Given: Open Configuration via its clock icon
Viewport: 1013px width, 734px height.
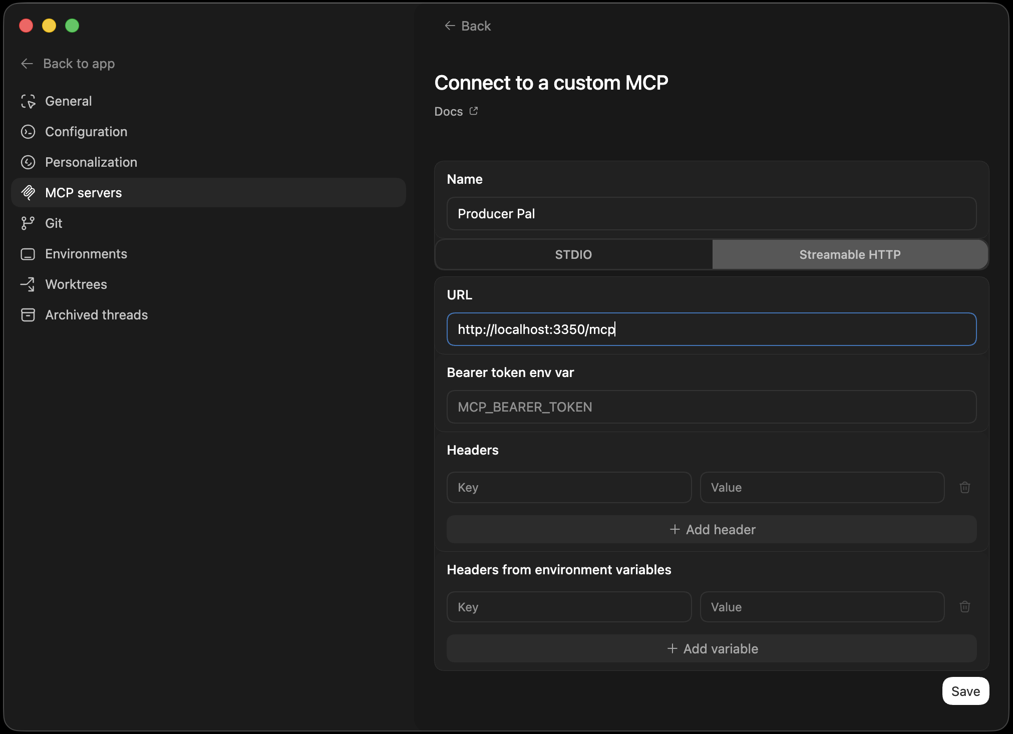Looking at the screenshot, I should point(29,132).
